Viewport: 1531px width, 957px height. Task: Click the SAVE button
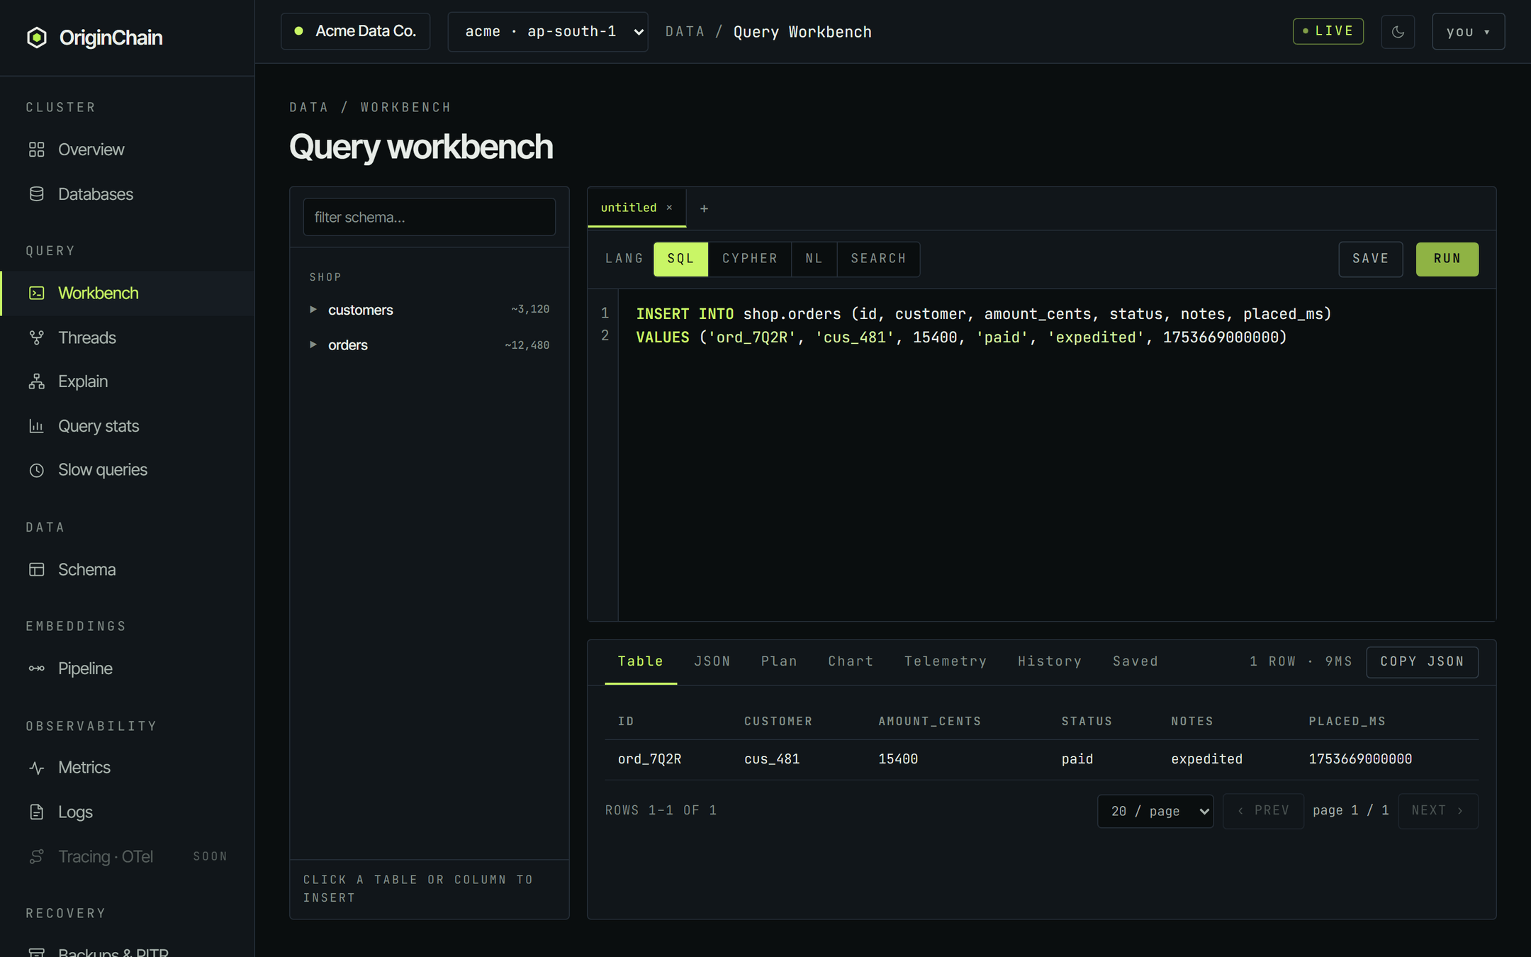(x=1371, y=259)
